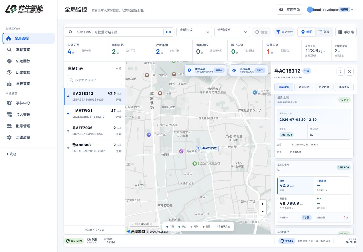This screenshot has height=252, width=363.
Task: Select 历史数据 tab in detail panel
Action: [324, 87]
